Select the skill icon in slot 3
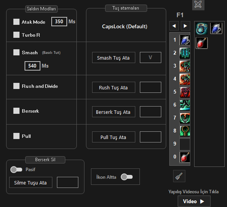 point(185,66)
